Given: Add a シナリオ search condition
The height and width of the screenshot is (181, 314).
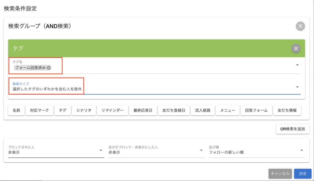Looking at the screenshot, I should (x=84, y=111).
